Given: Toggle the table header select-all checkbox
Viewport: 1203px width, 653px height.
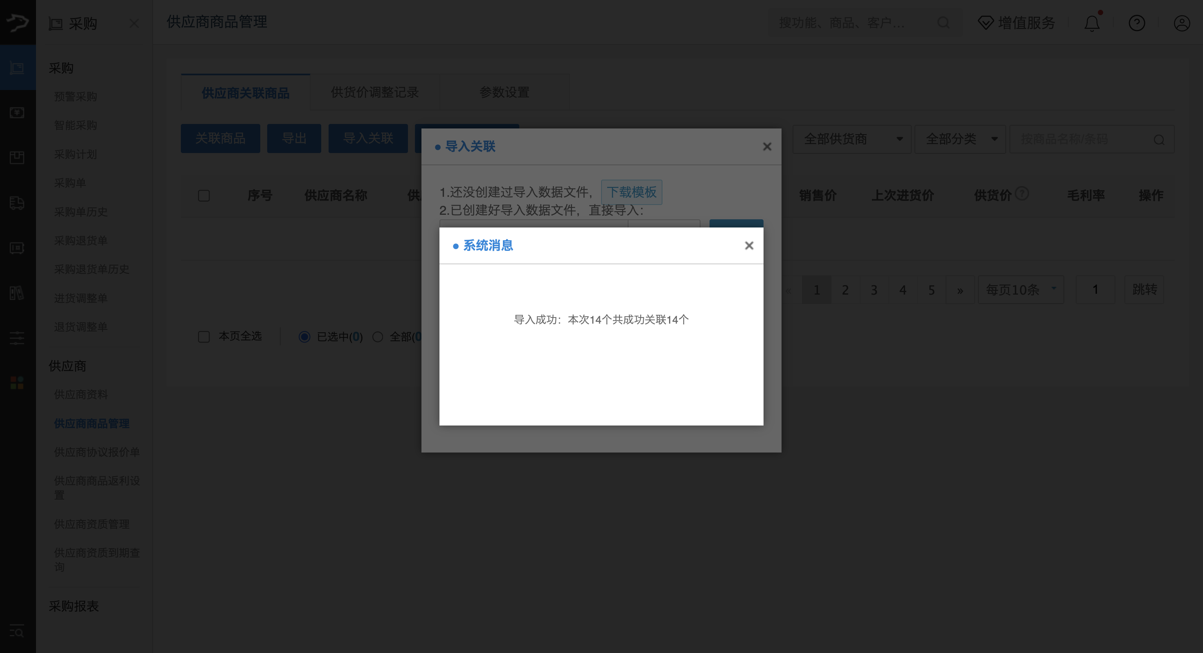Looking at the screenshot, I should (x=204, y=195).
